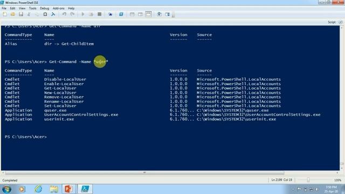Viewport: 345px width, 194px height.
Task: Click userinit.exe in the Name column
Action: [x=59, y=119]
